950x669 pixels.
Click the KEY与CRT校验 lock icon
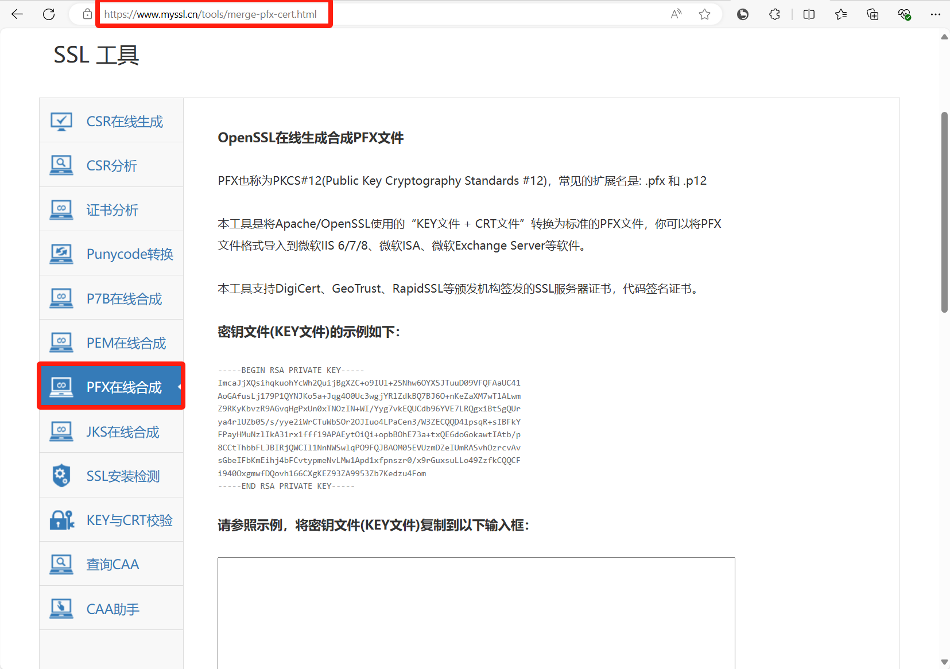pyautogui.click(x=61, y=520)
